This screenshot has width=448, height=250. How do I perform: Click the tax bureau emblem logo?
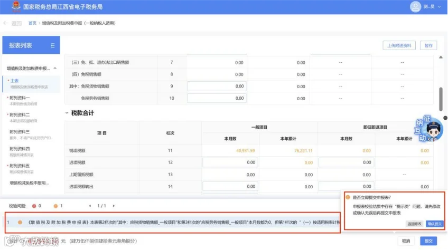(x=16, y=6)
